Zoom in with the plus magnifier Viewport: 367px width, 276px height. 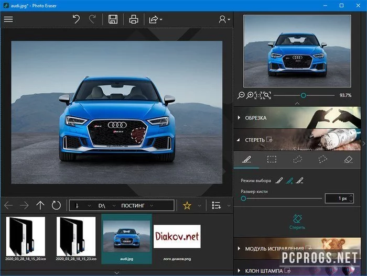tap(250, 95)
